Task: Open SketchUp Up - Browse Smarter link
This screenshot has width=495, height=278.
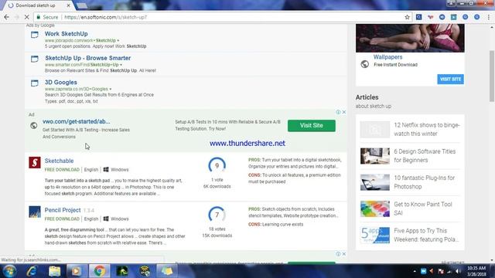Action: 87,58
